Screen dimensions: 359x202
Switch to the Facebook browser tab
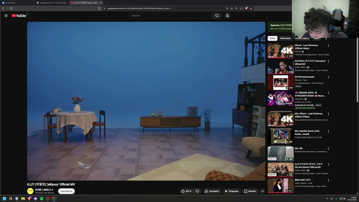[17, 3]
